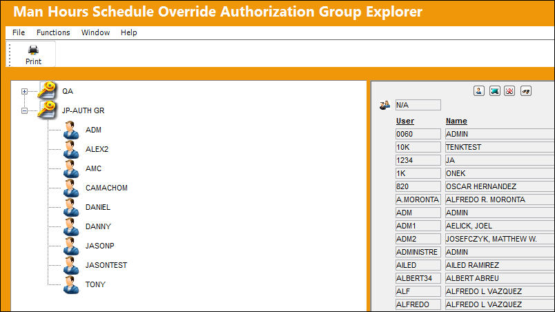This screenshot has width=555, height=312.
Task: Select ALEX2 in the tree
Action: (x=97, y=149)
